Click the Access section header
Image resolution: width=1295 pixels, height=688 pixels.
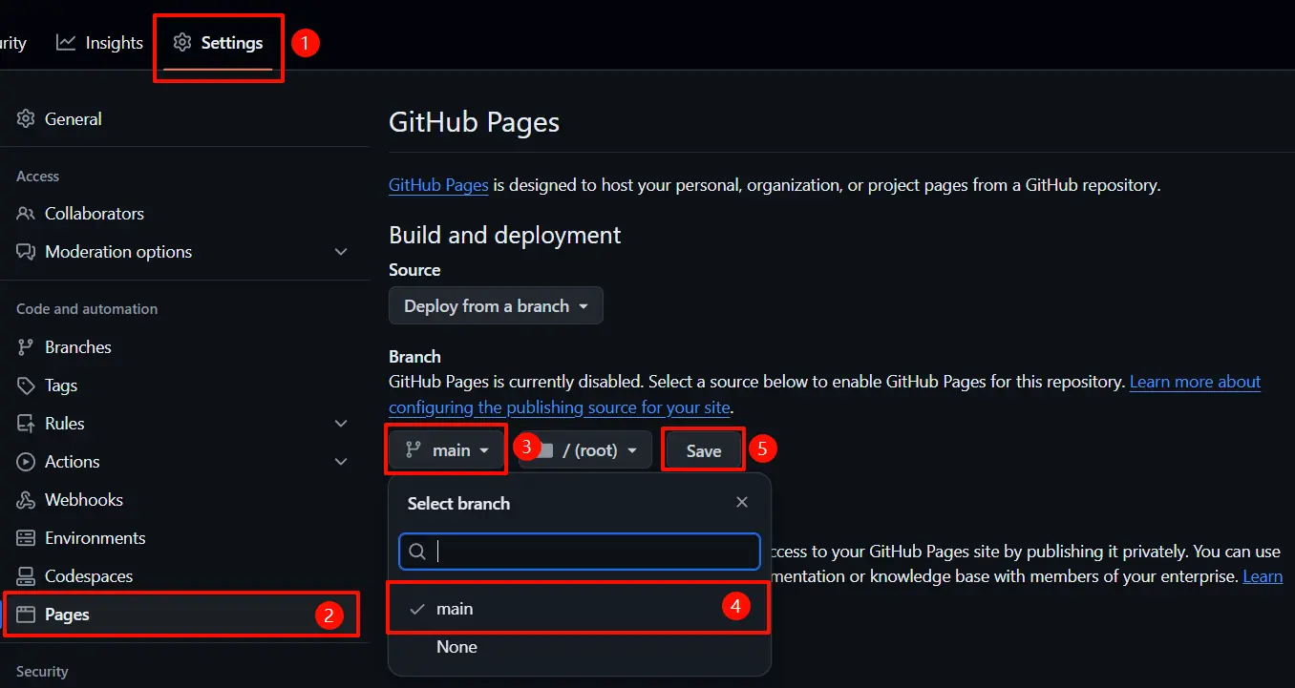(x=37, y=177)
